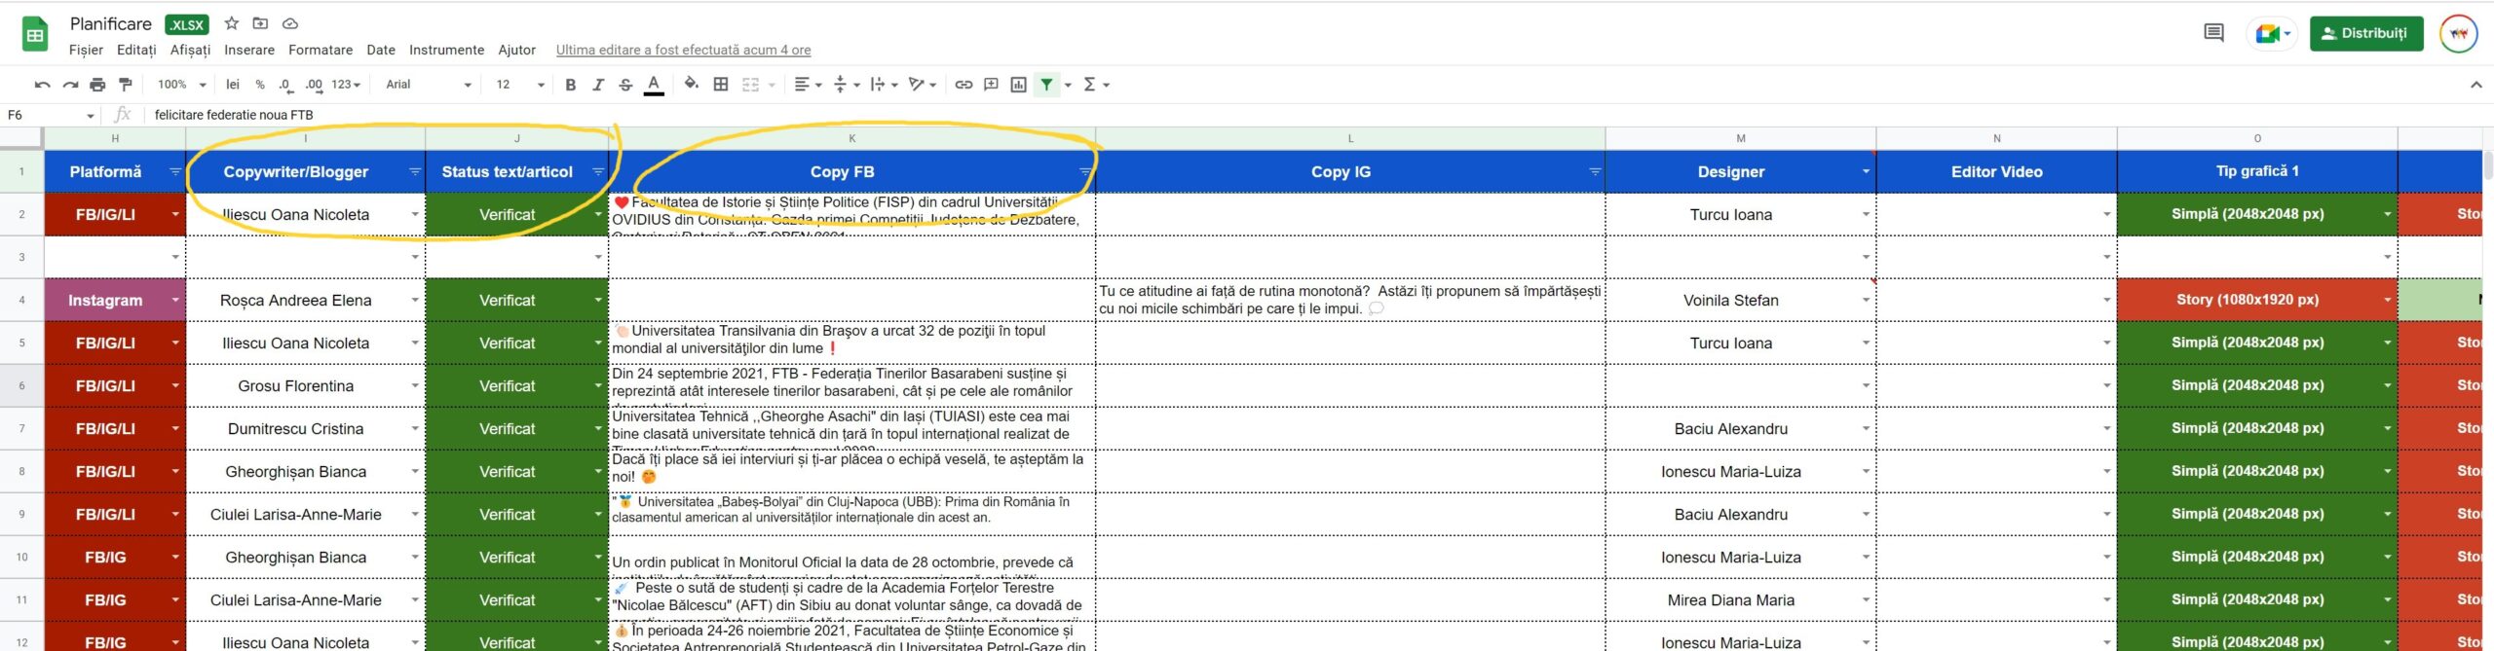Image resolution: width=2494 pixels, height=651 pixels.
Task: Click the insert chart icon
Action: [1018, 85]
